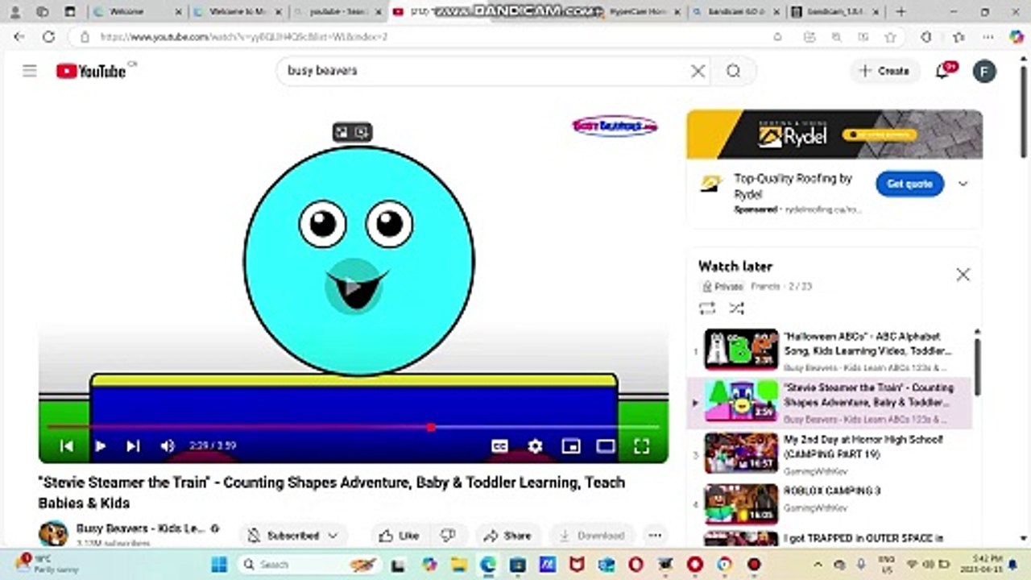Click the video title text
The height and width of the screenshot is (580, 1031).
pos(332,492)
